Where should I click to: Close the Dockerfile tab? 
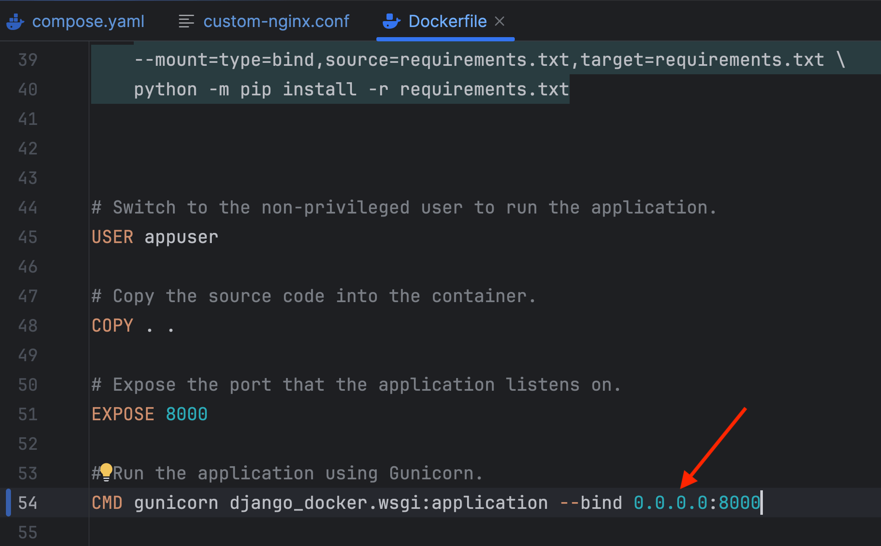500,21
